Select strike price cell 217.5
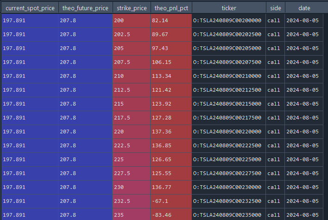The width and height of the screenshot is (328, 220). click(x=132, y=118)
